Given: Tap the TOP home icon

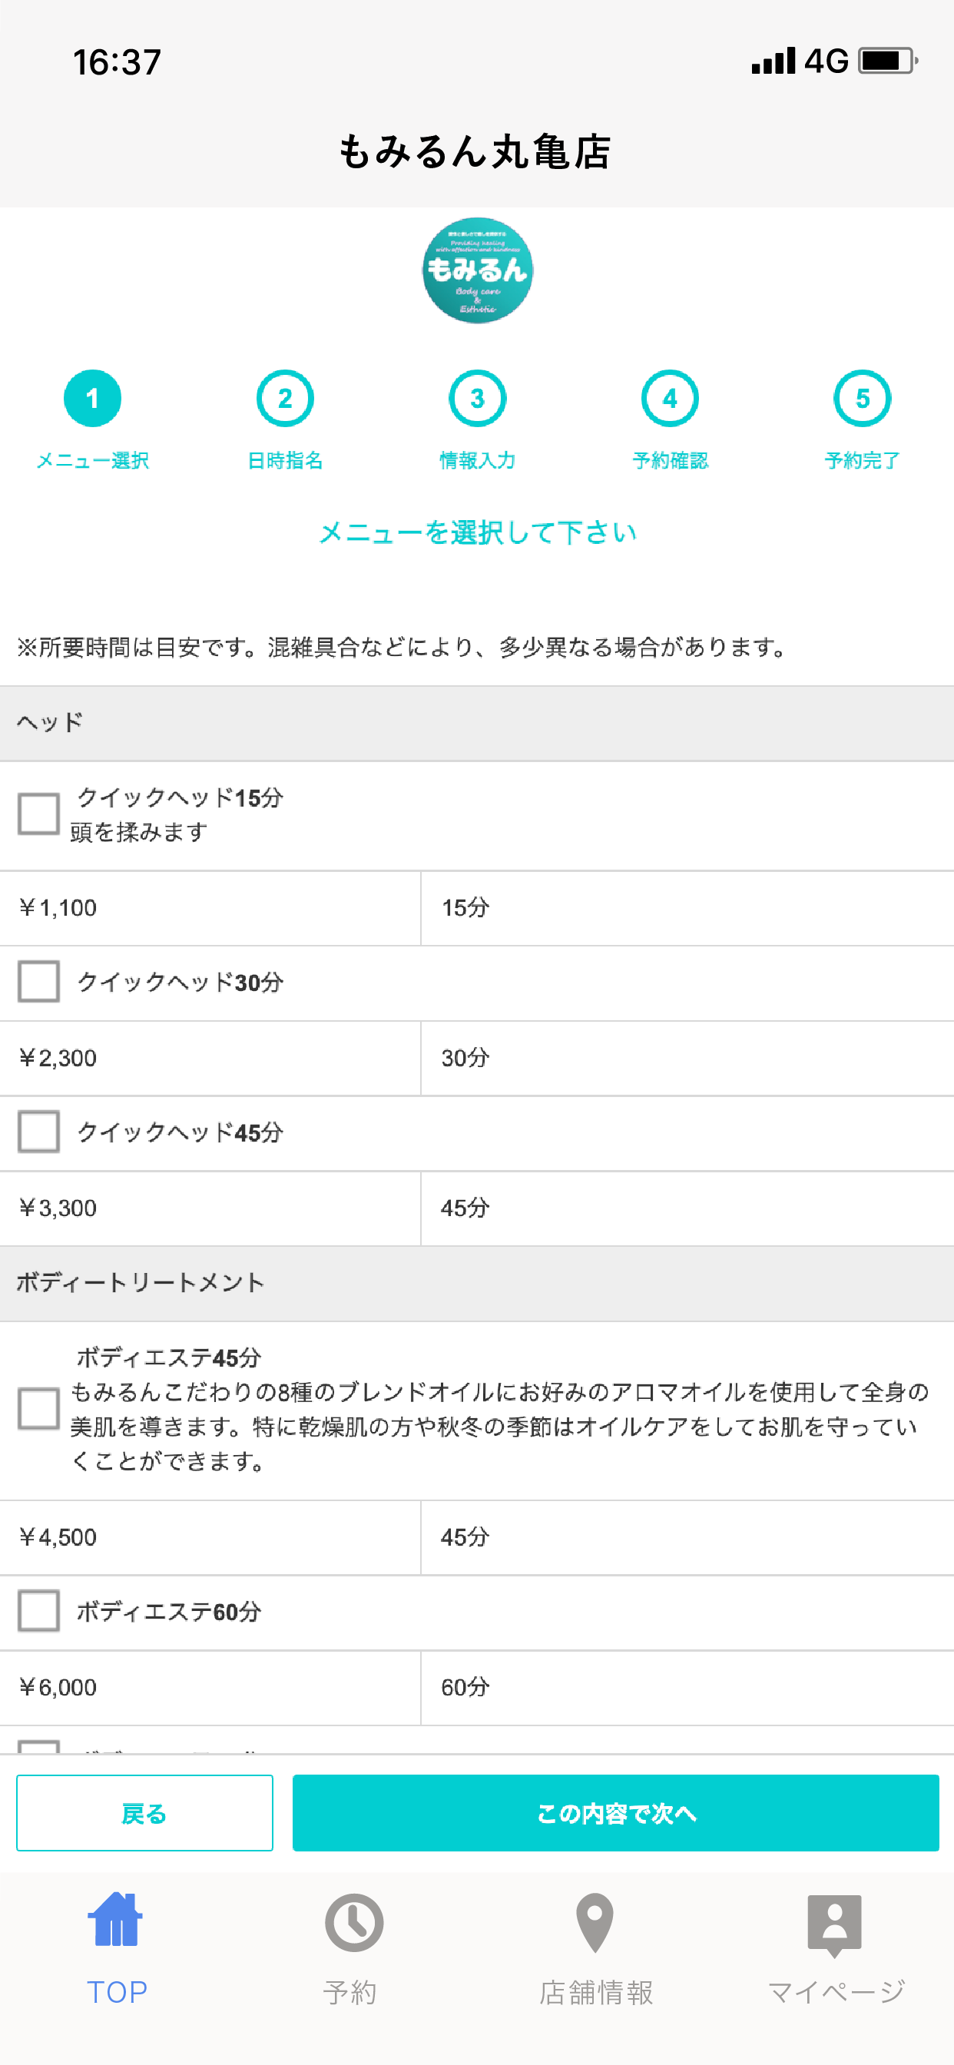Looking at the screenshot, I should 116,1920.
